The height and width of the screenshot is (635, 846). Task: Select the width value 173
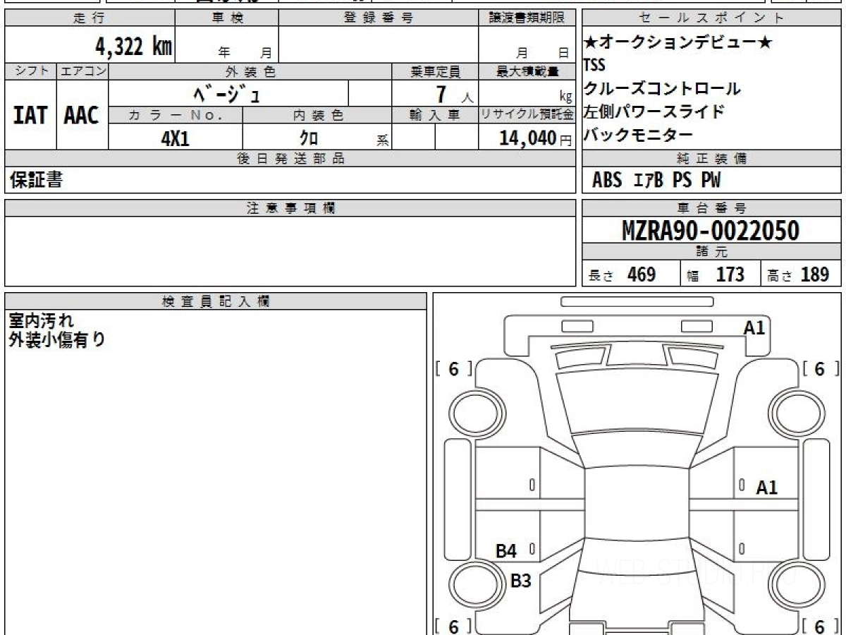coord(730,274)
